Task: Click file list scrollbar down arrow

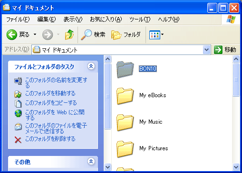Action: coord(236,167)
